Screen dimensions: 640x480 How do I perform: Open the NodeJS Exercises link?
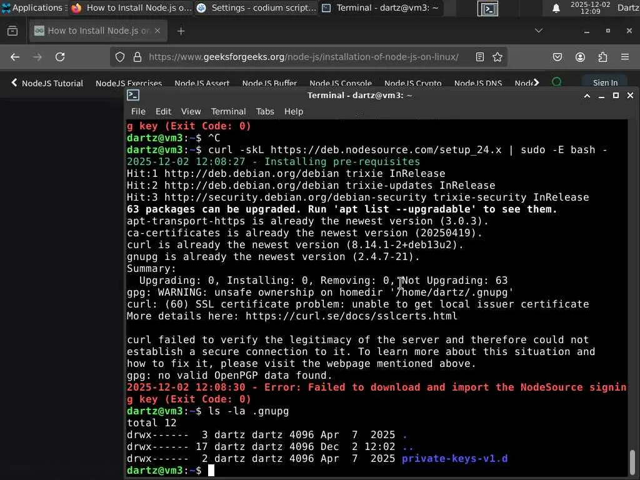[x=129, y=83]
